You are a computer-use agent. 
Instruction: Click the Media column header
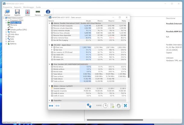124,21
